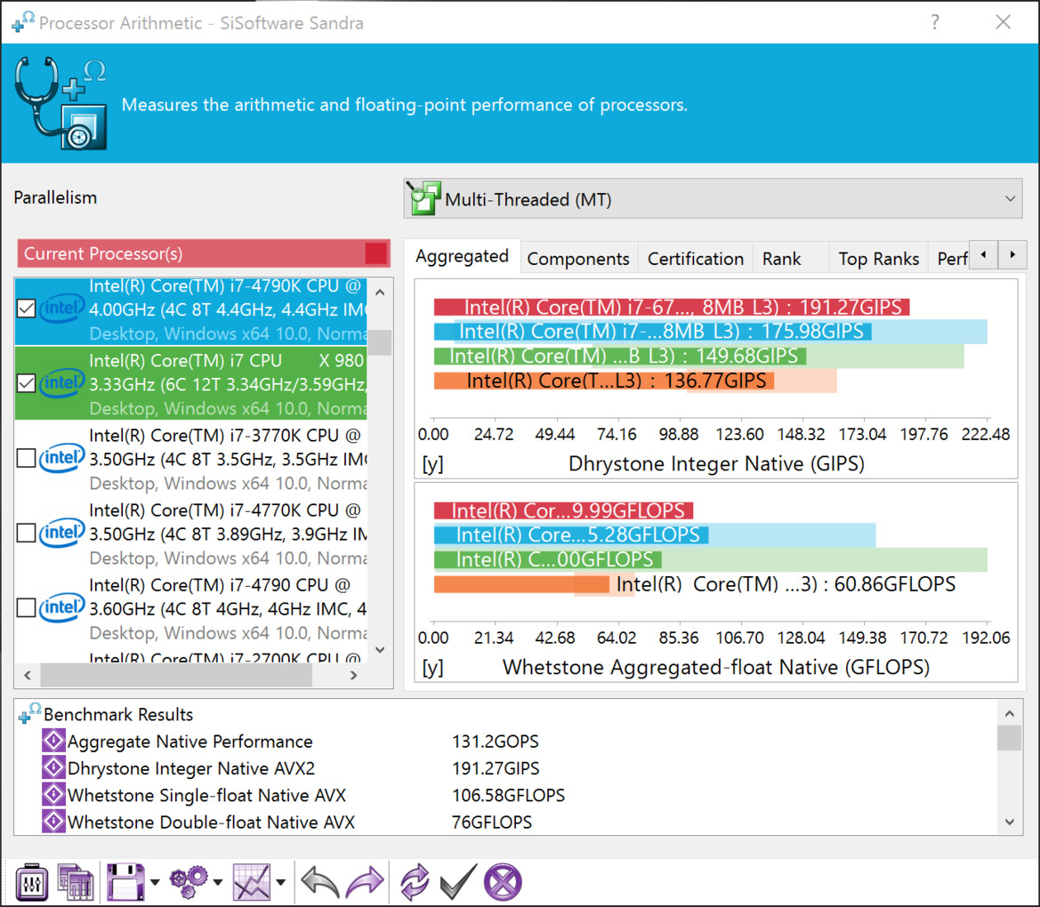Open the dropdown arrow beside the save icon
Viewport: 1040px width, 907px height.
click(x=156, y=883)
